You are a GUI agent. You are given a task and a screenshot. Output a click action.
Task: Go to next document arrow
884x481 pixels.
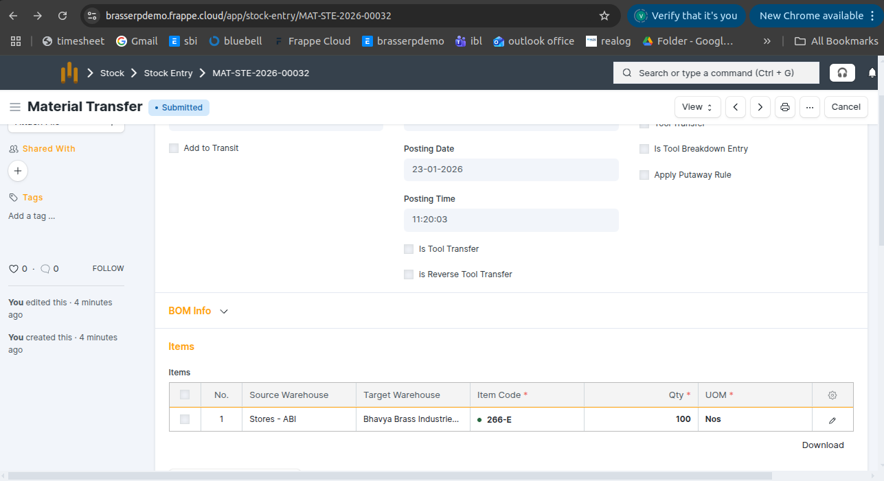[760, 107]
